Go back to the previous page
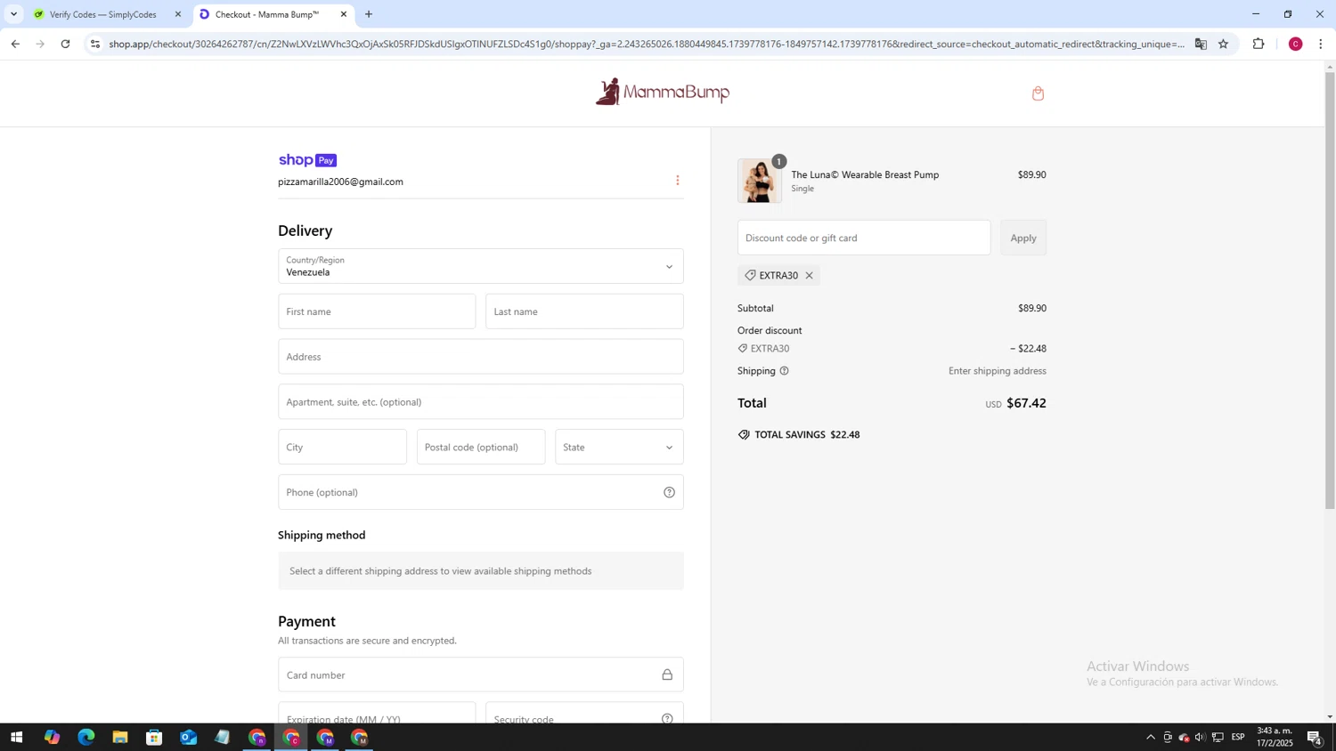The width and height of the screenshot is (1336, 751). click(x=15, y=44)
